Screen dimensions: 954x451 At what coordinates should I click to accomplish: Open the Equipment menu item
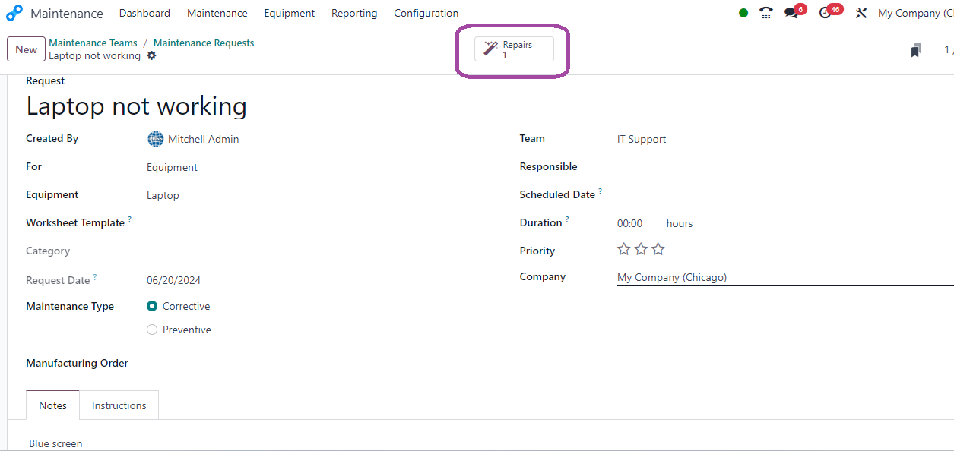click(290, 13)
